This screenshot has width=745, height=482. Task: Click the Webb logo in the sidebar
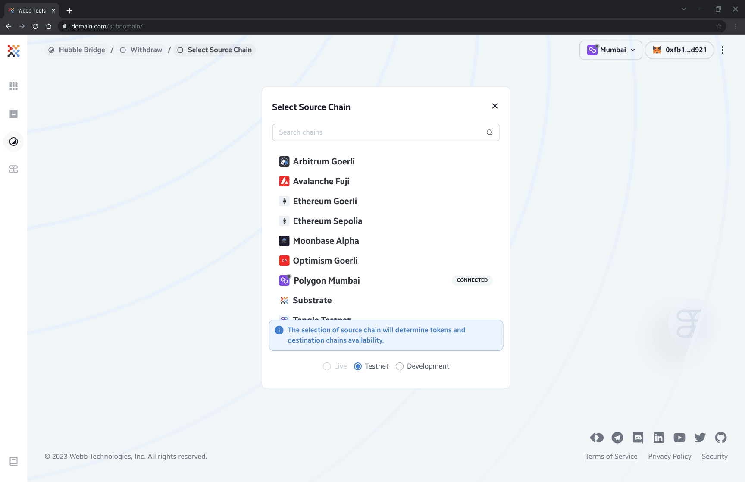coord(13,51)
